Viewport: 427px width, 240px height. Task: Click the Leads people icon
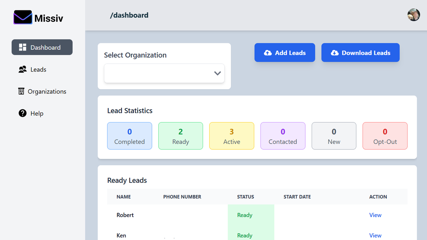point(22,69)
